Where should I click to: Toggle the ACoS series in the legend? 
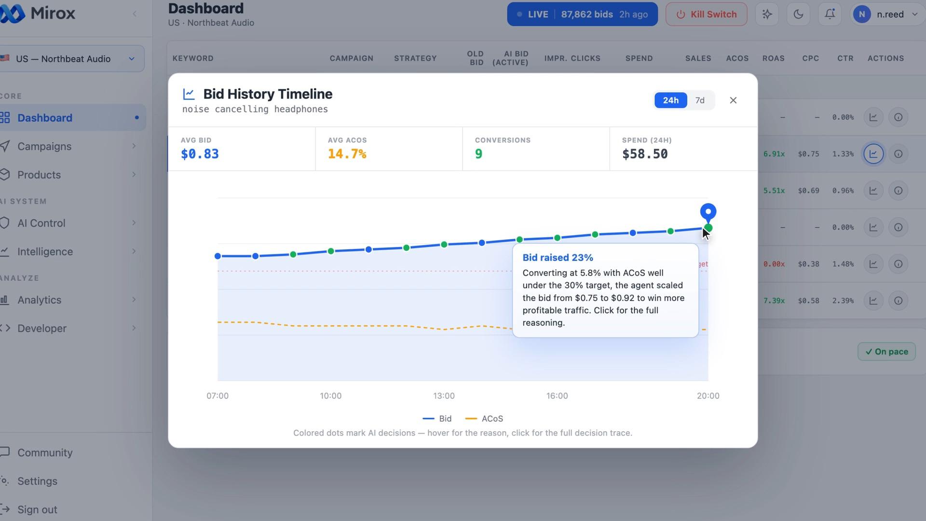484,419
